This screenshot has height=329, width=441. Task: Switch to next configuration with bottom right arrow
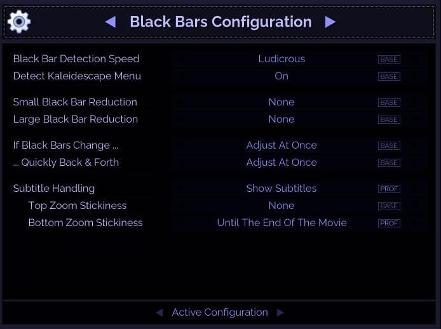280,312
